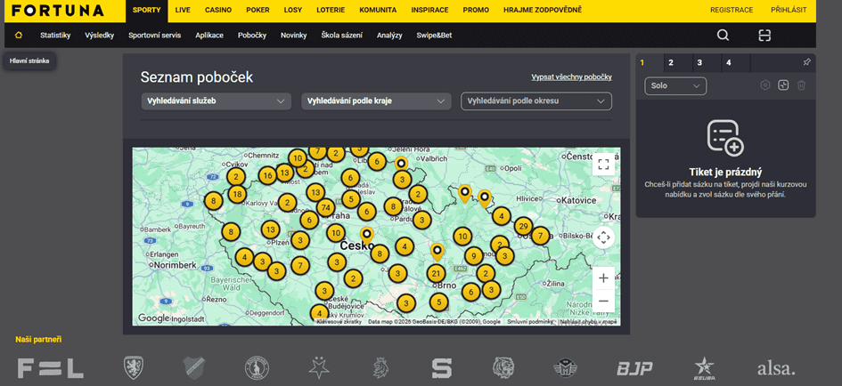
Task: Click the F=L partner logo
Action: coord(51,368)
